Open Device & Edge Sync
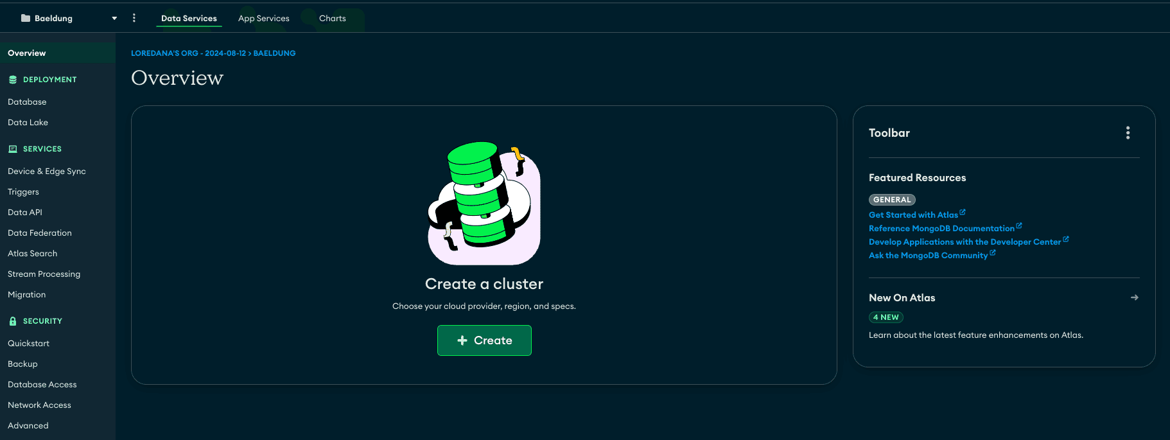 (x=47, y=171)
